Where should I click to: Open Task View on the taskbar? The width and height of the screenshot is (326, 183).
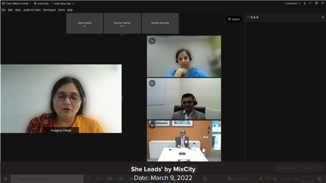(x=99, y=179)
